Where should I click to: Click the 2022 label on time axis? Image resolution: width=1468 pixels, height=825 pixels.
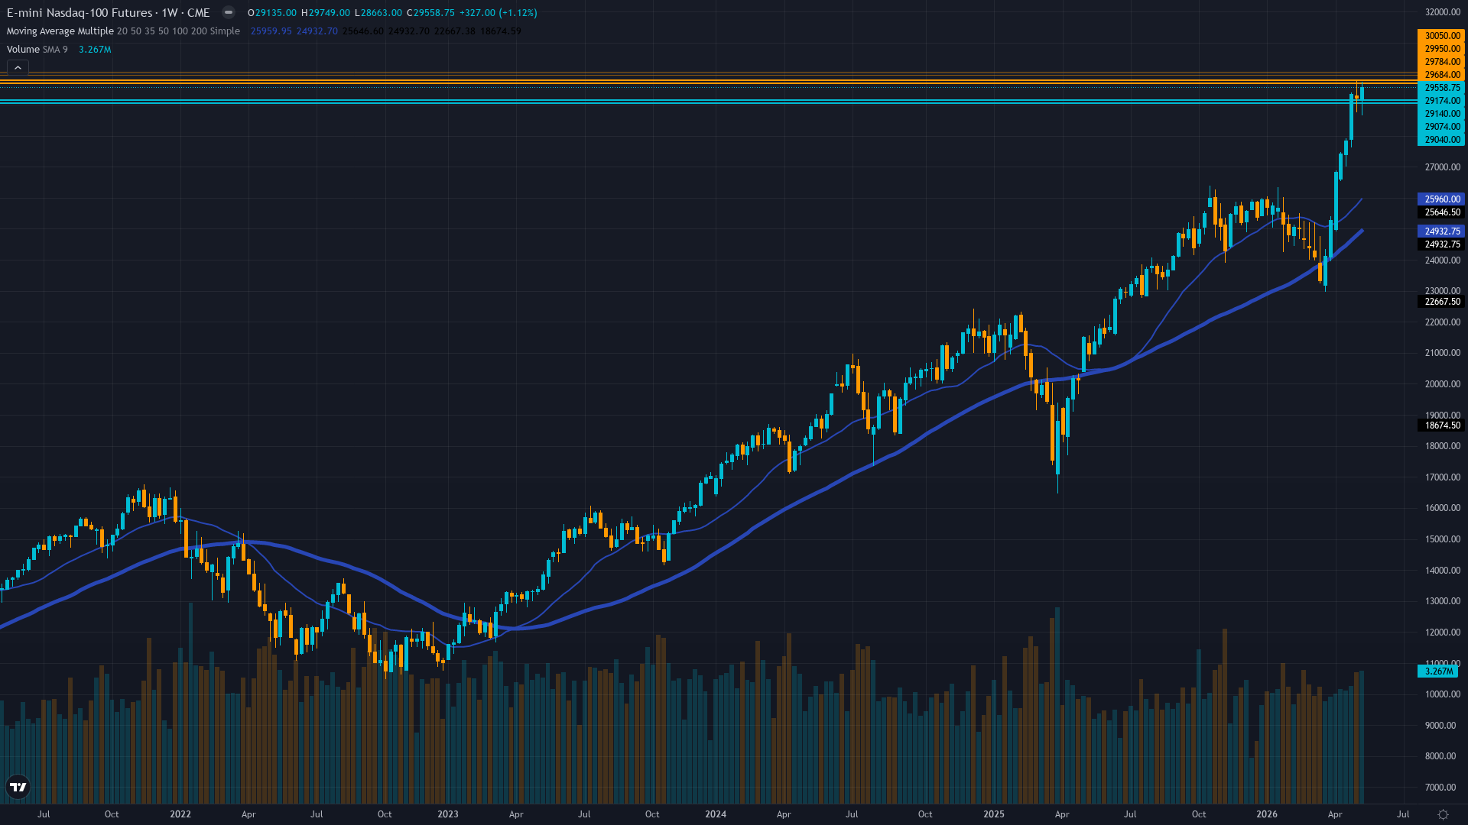(x=180, y=814)
